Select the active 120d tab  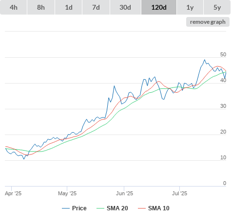coord(159,7)
